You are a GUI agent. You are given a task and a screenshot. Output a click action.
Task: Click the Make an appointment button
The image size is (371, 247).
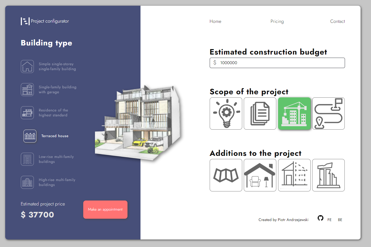[105, 210]
